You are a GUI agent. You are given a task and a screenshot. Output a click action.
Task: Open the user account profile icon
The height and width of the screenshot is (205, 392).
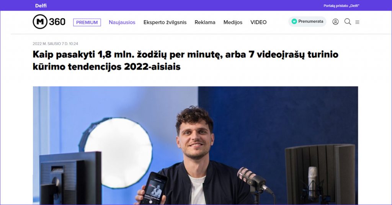(335, 22)
